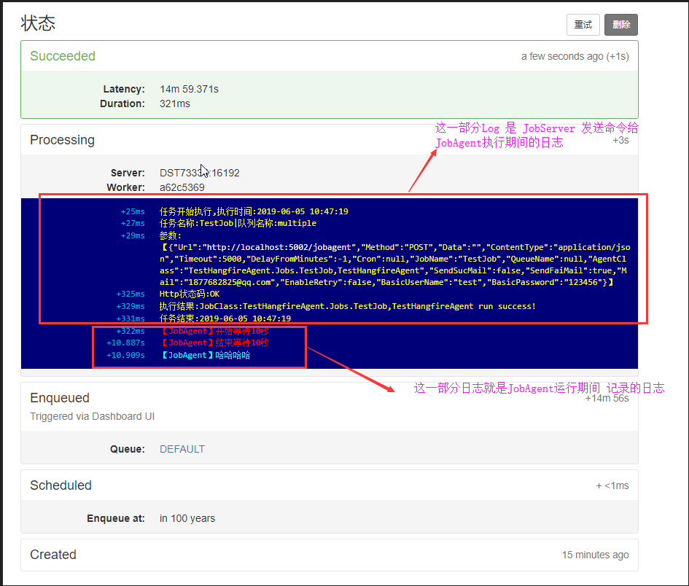Click the worker ID a62c5369
The image size is (689, 586).
click(x=182, y=187)
